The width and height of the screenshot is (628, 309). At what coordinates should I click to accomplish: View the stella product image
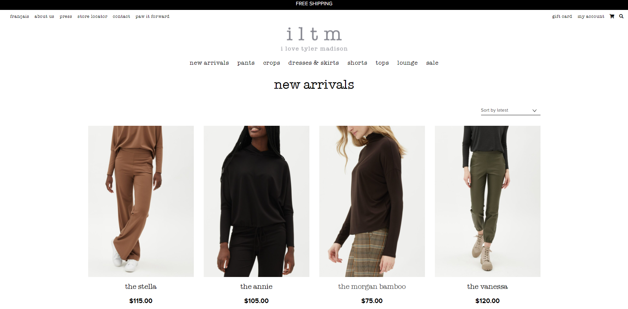[x=141, y=201]
